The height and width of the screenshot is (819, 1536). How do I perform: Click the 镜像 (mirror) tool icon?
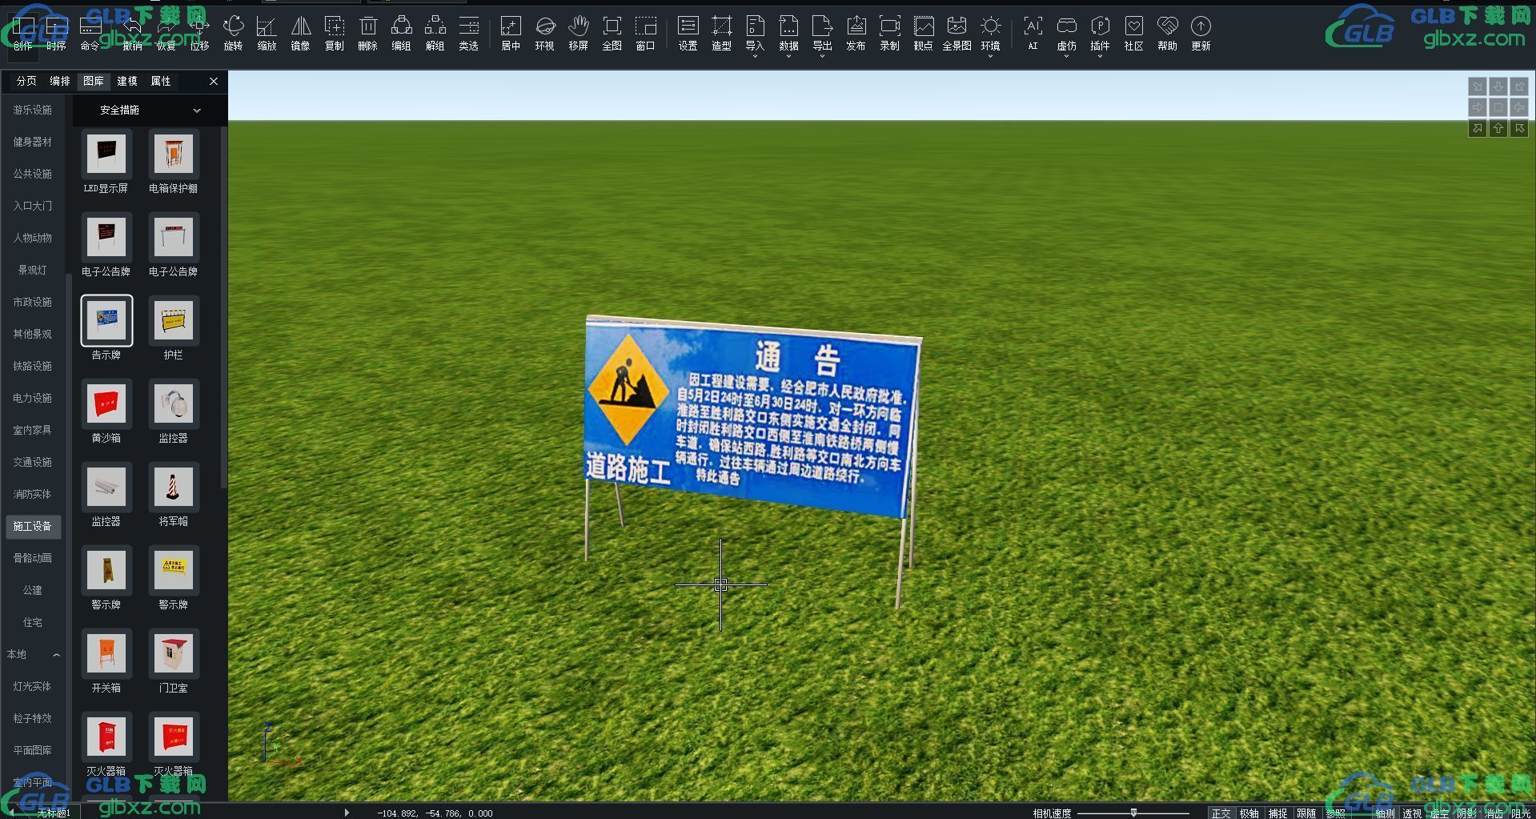point(300,33)
